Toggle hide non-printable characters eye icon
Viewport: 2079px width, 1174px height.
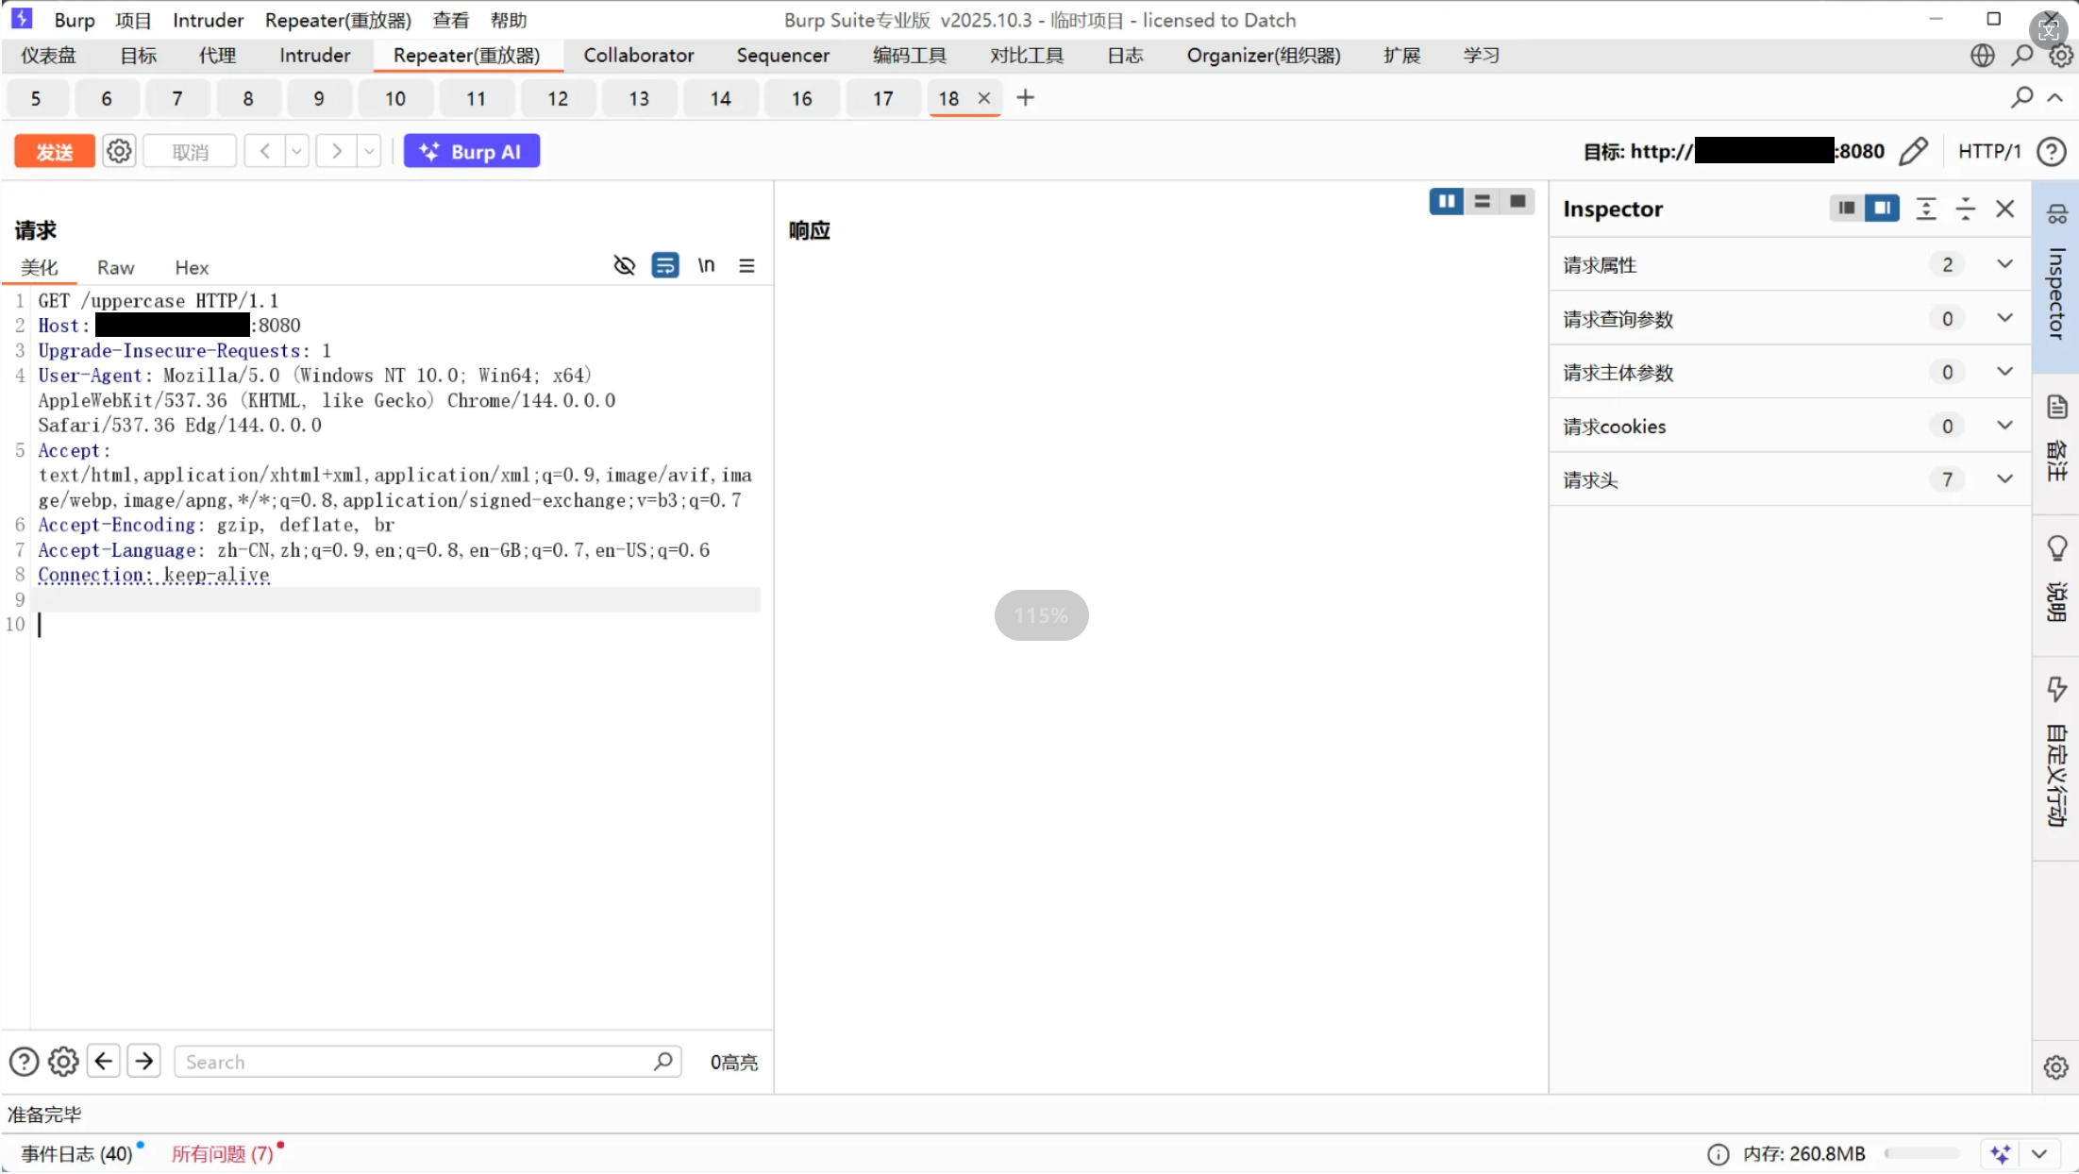pyautogui.click(x=624, y=265)
